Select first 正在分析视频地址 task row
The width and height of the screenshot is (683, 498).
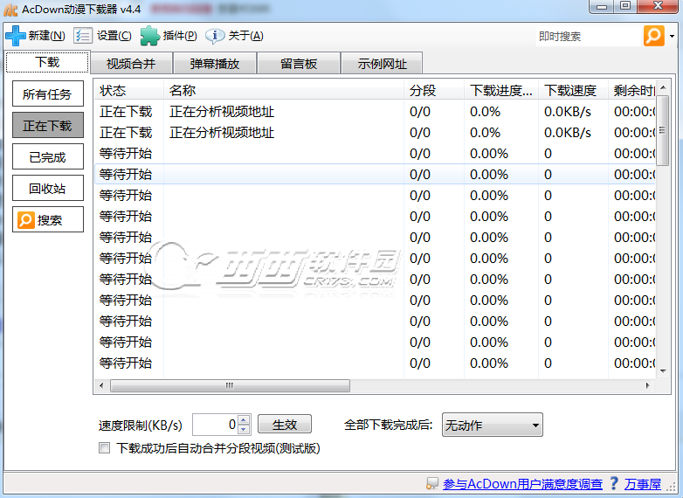click(375, 112)
